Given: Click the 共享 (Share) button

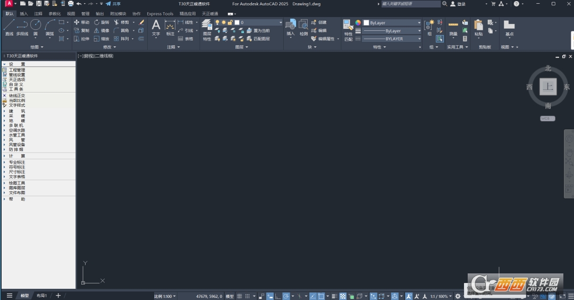Looking at the screenshot, I should click(x=113, y=4).
